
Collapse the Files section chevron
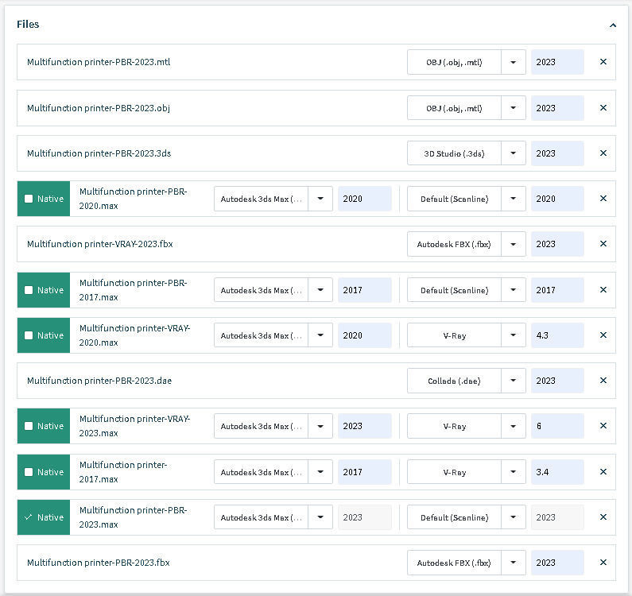click(613, 25)
